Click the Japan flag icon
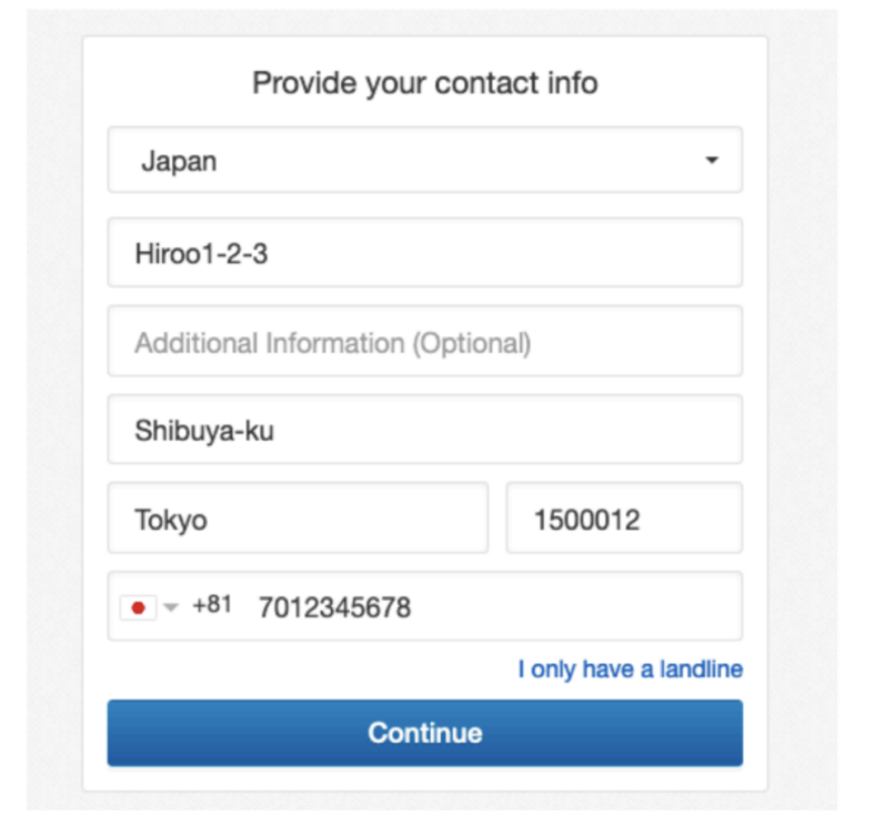The height and width of the screenshot is (814, 881). pyautogui.click(x=137, y=607)
